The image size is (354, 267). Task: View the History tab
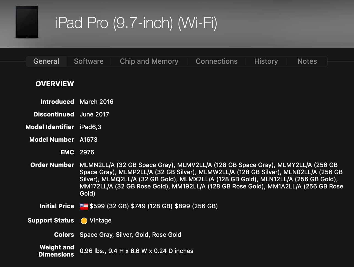[x=266, y=61]
